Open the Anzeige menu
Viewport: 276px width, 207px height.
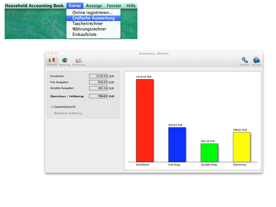[x=94, y=6]
